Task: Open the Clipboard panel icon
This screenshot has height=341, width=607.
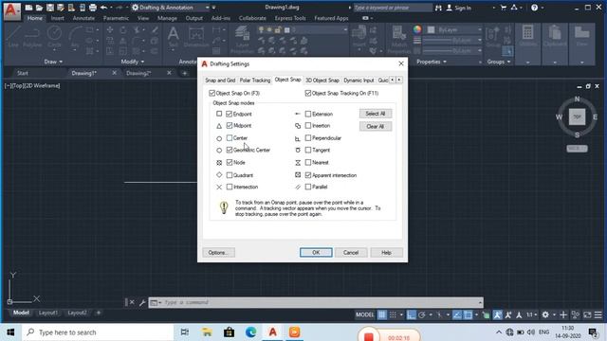Action: click(x=555, y=37)
